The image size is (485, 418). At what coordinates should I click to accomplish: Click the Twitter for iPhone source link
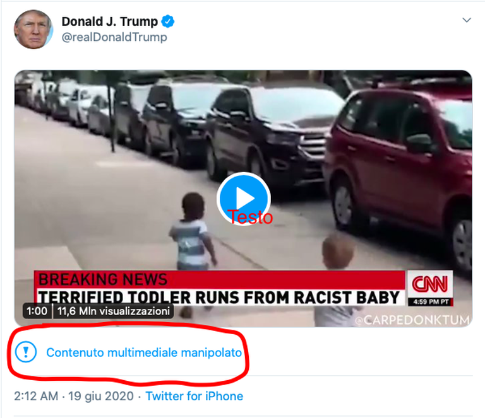pos(194,397)
